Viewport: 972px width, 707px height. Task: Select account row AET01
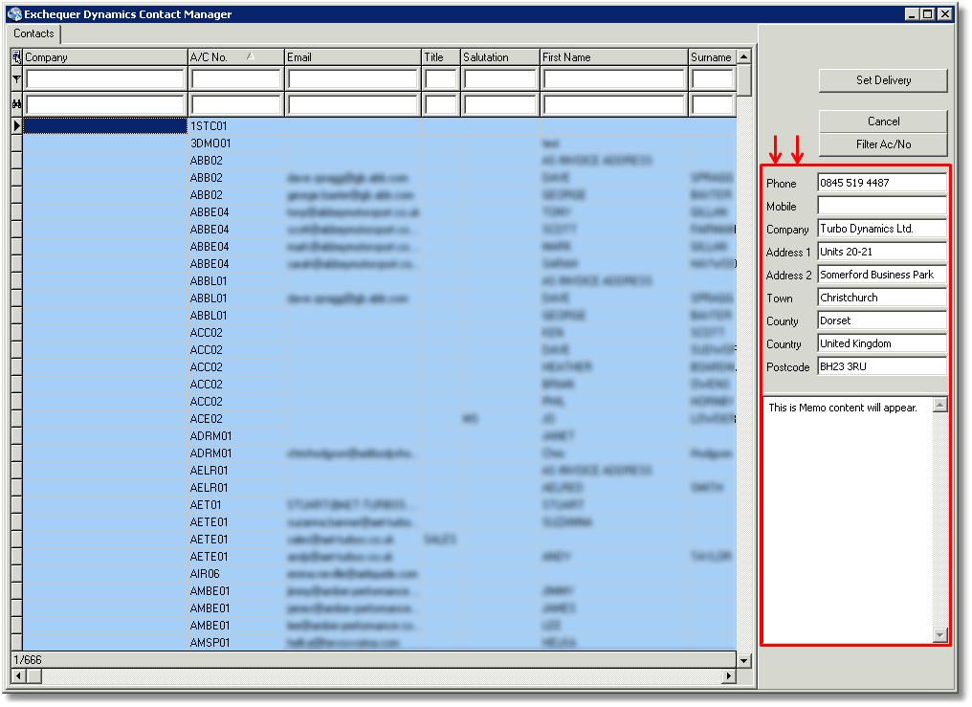[380, 505]
